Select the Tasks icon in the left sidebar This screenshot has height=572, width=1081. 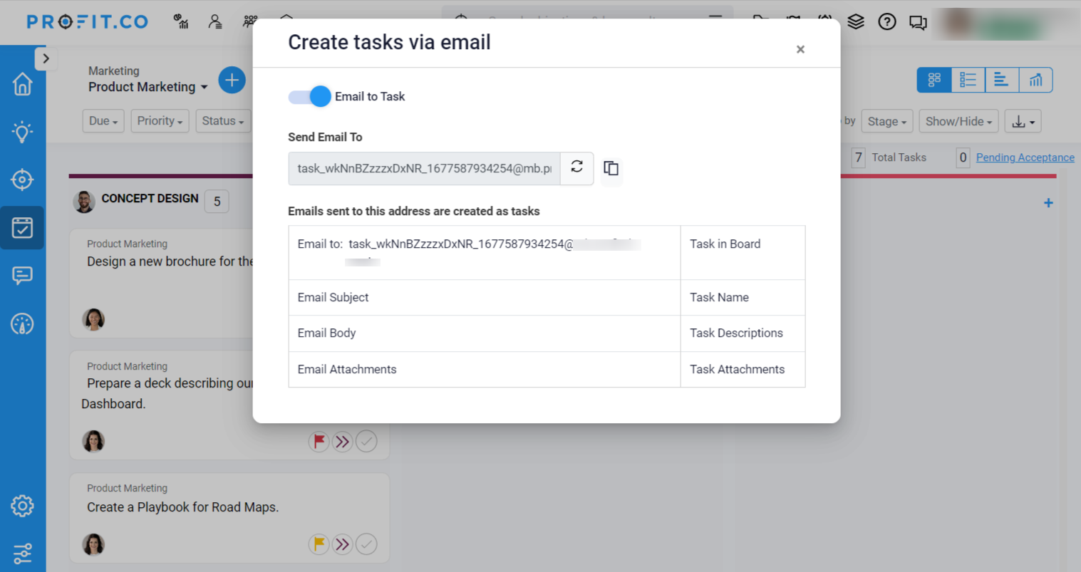pos(22,228)
